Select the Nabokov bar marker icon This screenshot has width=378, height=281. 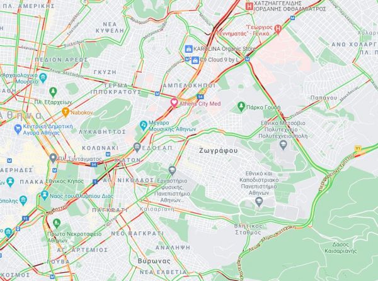pyautogui.click(x=66, y=112)
